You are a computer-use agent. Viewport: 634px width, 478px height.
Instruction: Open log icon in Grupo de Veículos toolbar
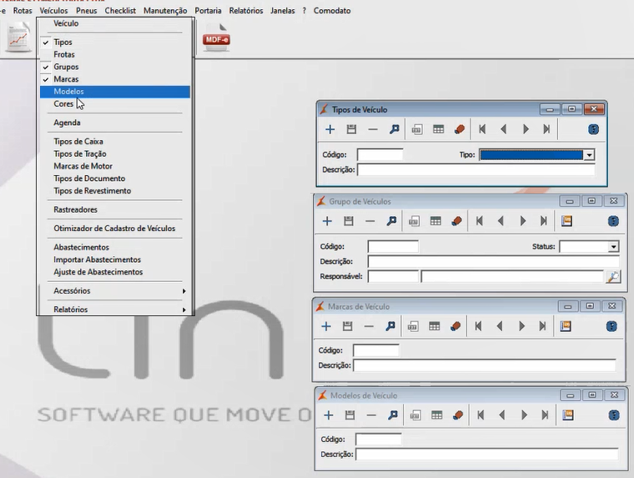pos(566,221)
